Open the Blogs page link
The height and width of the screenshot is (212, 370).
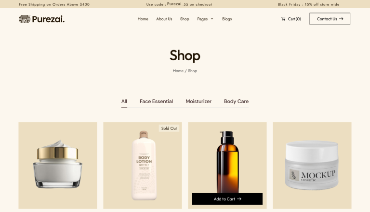click(x=227, y=19)
